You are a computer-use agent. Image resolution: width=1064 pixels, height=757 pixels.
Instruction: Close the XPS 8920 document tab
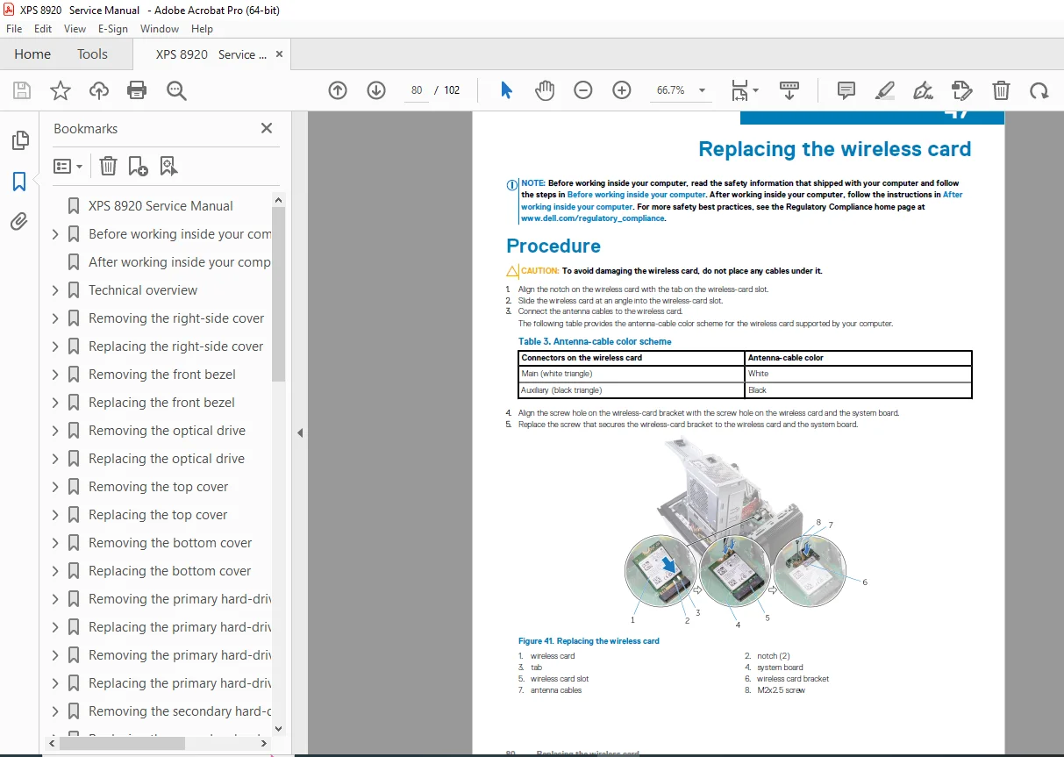pos(280,54)
